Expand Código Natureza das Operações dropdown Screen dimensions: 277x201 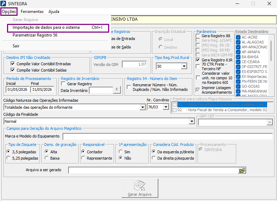(x=143, y=107)
